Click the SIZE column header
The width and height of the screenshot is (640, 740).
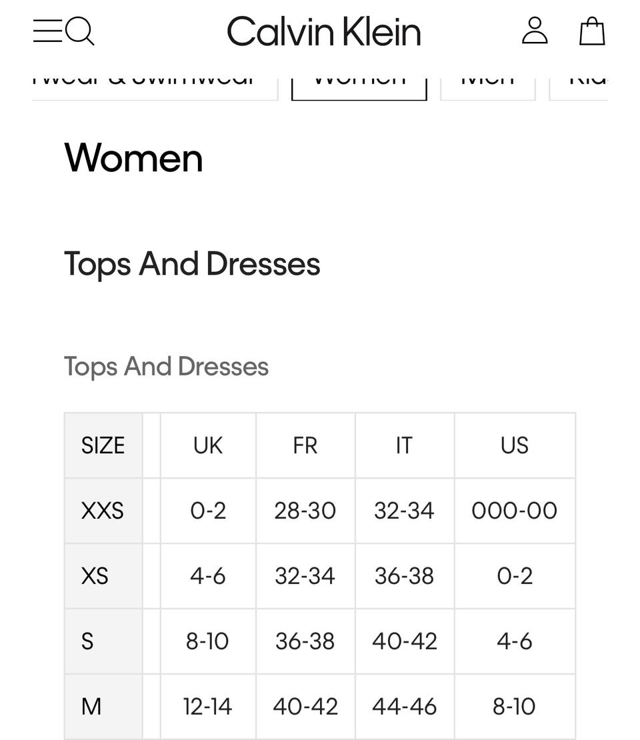[x=103, y=445]
